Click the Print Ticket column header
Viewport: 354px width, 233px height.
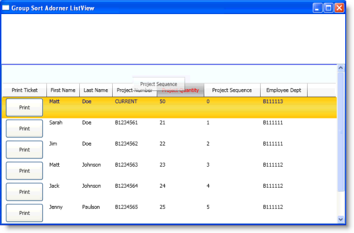point(25,90)
